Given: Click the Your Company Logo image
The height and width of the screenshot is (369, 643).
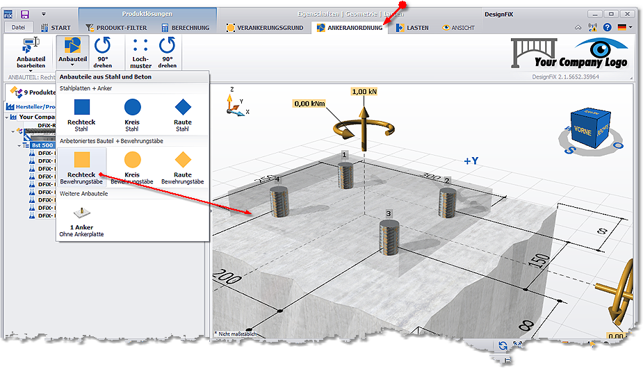Looking at the screenshot, I should 569,54.
